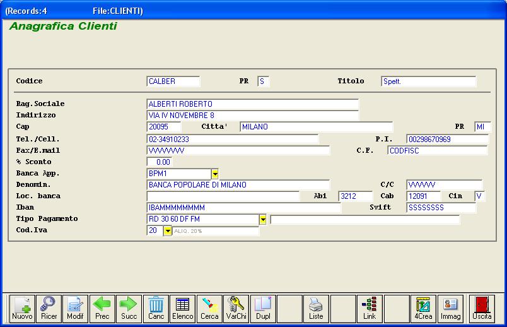Select the % Sconto field 0.00
The height and width of the screenshot is (327, 507).
[160, 162]
